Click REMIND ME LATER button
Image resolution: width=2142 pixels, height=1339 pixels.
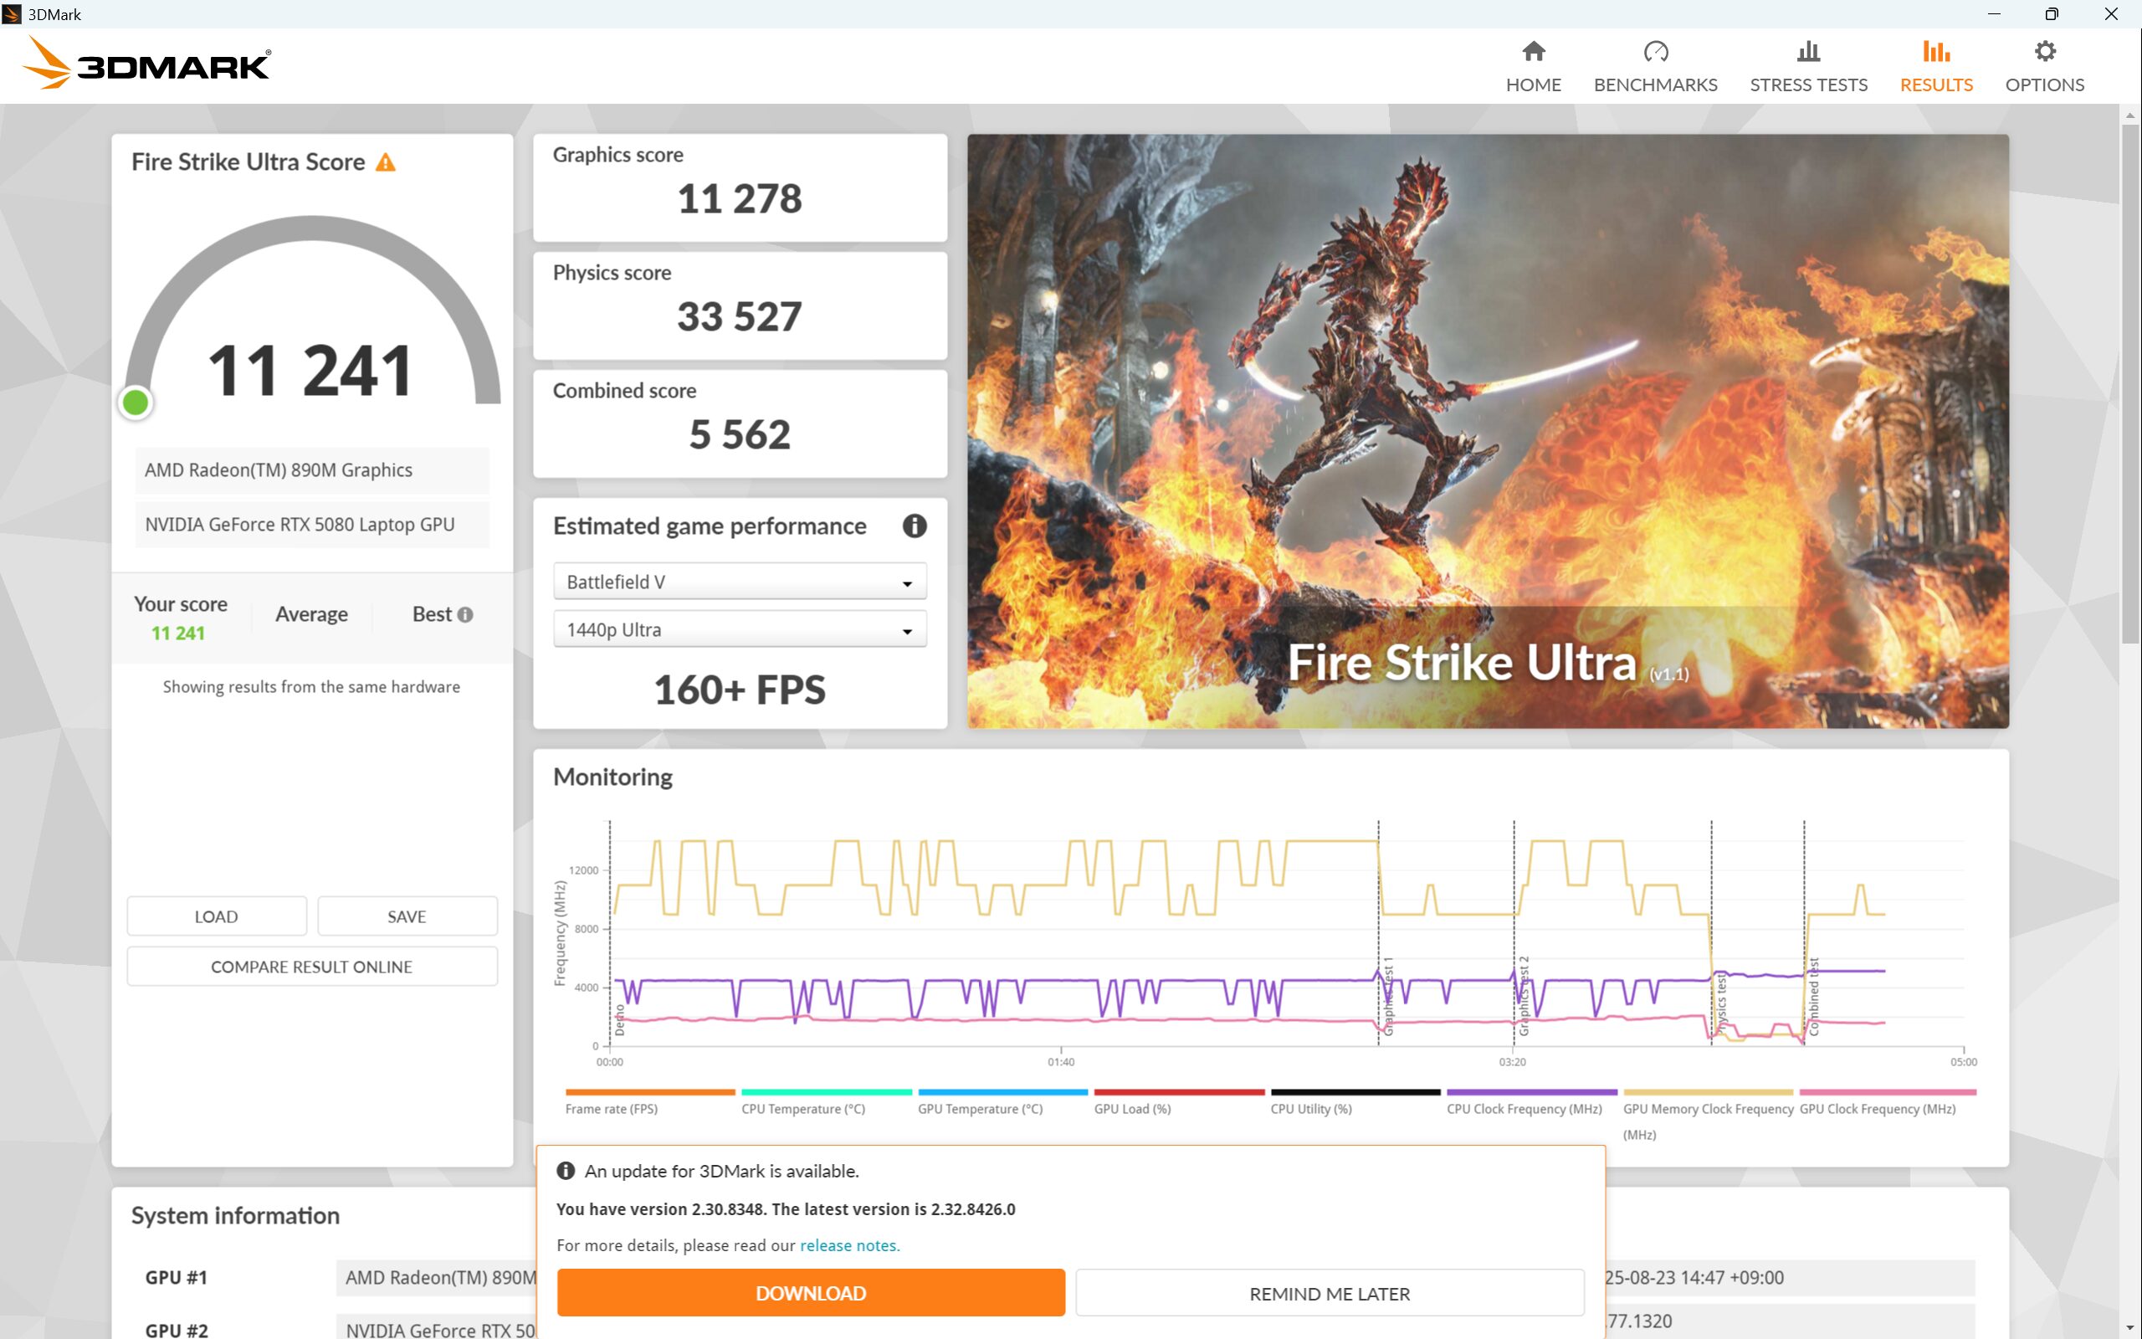[1330, 1293]
